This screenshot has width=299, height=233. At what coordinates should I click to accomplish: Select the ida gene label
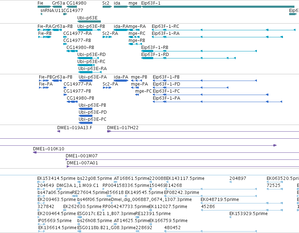pyautogui.click(x=117, y=3)
